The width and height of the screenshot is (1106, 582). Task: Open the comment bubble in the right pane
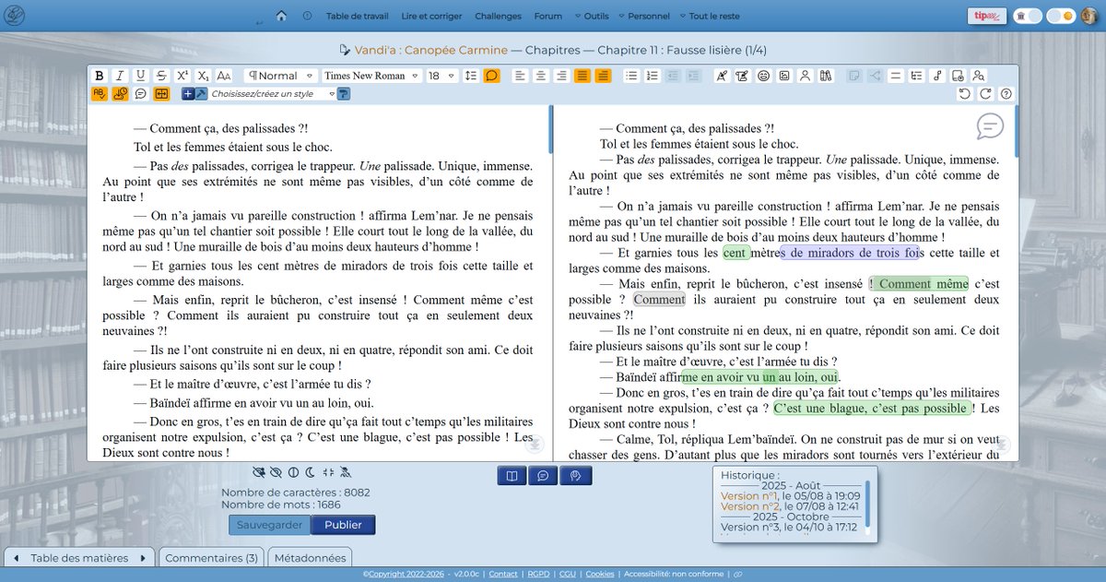990,125
